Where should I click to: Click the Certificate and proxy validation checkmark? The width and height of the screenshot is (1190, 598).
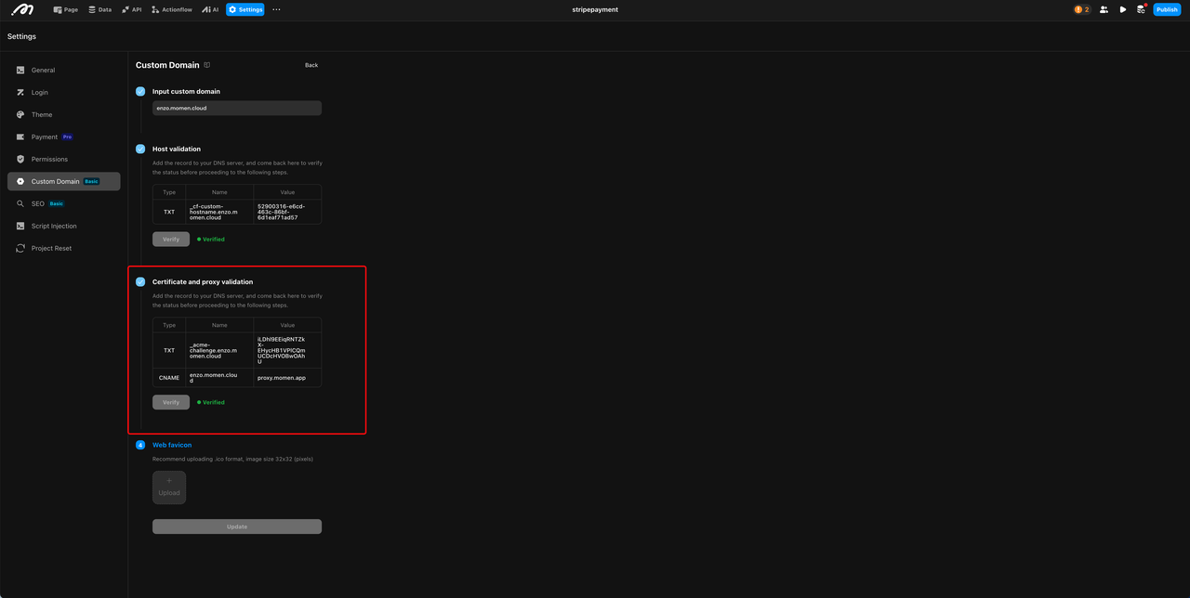140,281
